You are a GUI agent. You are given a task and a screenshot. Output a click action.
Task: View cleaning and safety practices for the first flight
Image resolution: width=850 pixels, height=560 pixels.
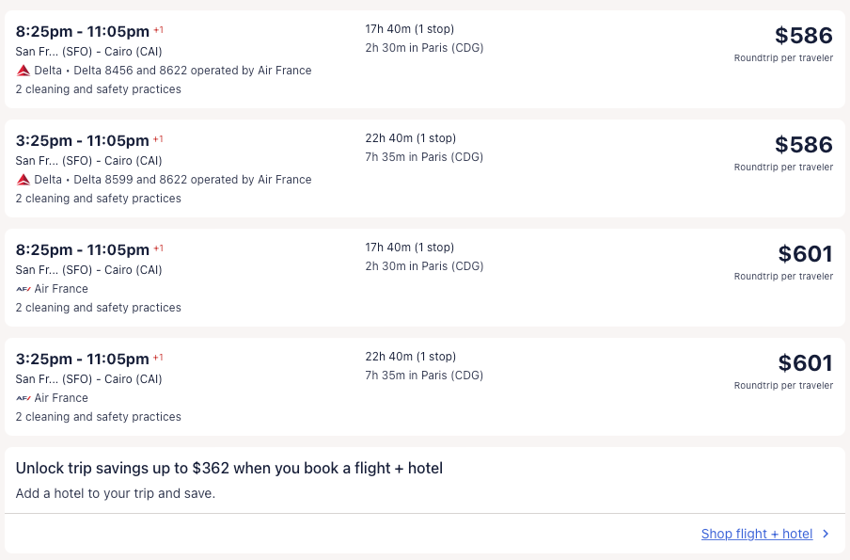99,89
